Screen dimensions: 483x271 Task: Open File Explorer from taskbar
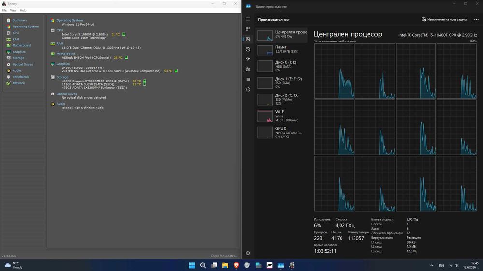[225, 265]
